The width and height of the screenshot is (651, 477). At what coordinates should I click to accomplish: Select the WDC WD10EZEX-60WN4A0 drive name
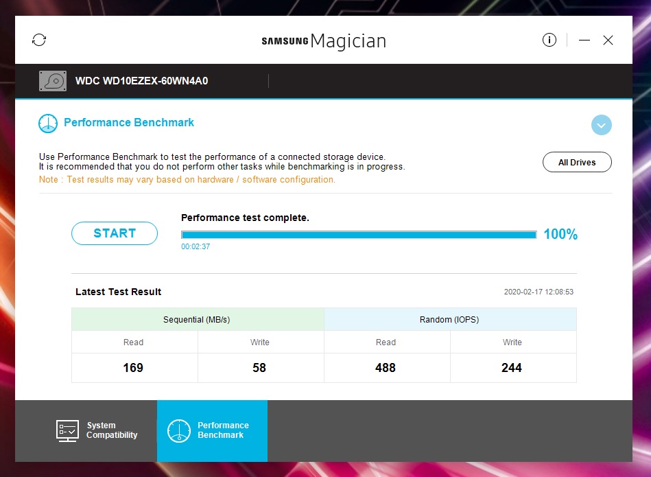click(141, 80)
